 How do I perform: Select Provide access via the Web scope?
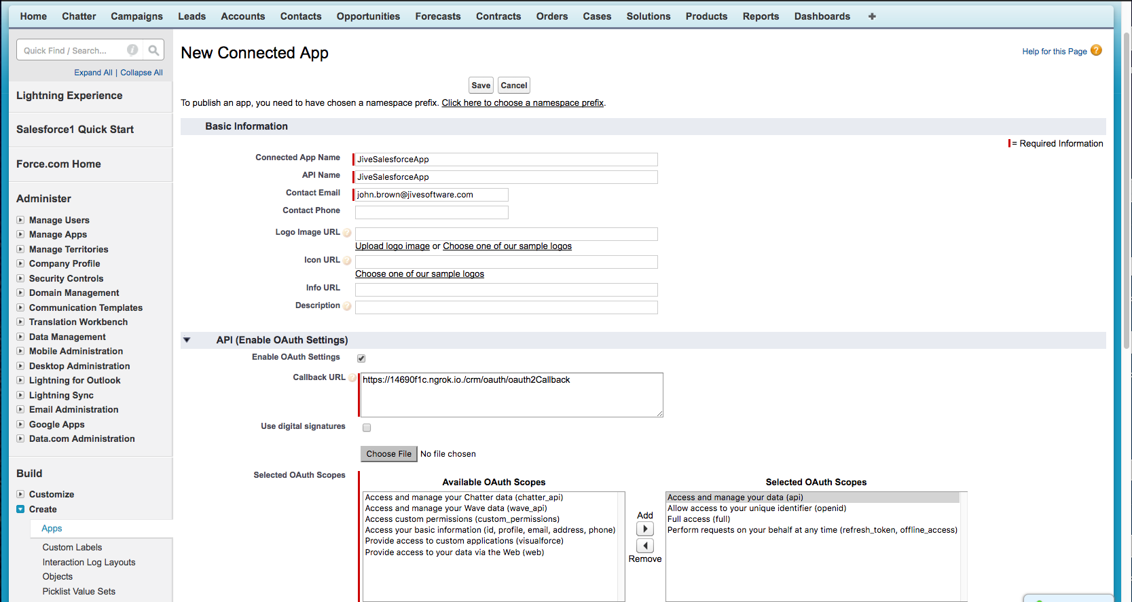(454, 552)
